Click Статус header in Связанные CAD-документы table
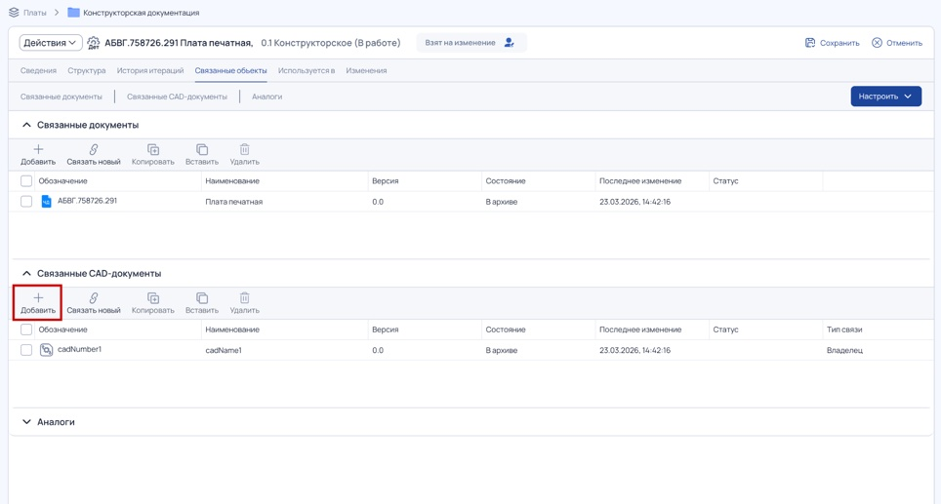This screenshot has height=504, width=941. pos(725,330)
